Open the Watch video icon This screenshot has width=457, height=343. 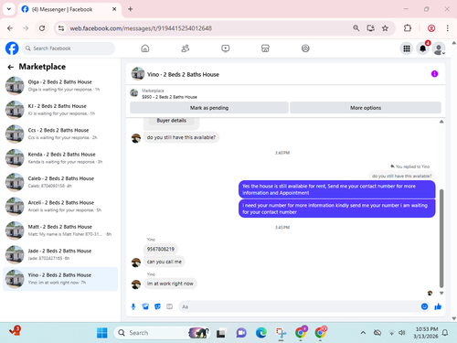(226, 48)
